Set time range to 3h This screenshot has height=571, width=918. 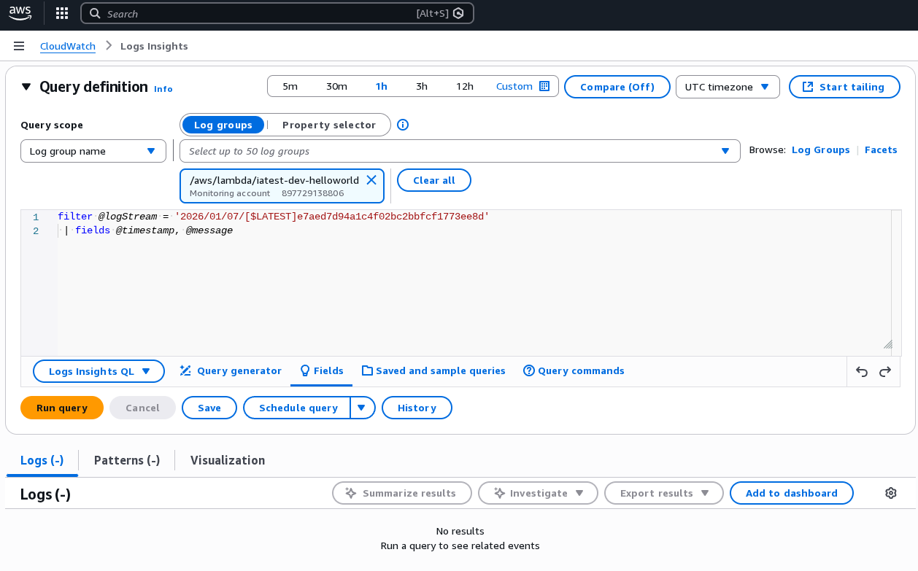click(x=422, y=86)
